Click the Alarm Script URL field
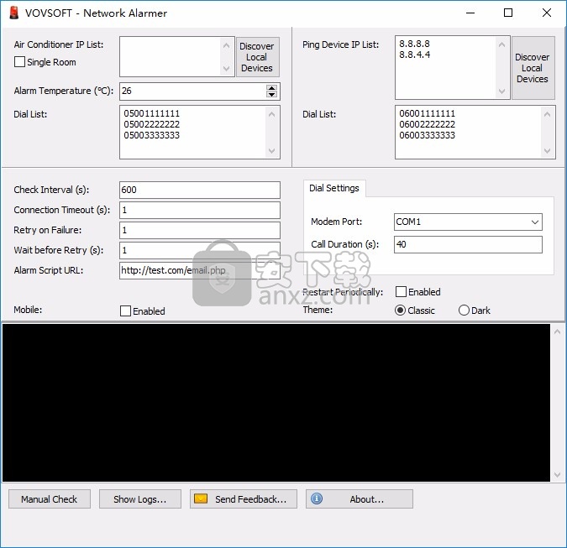567x548 pixels. click(200, 270)
